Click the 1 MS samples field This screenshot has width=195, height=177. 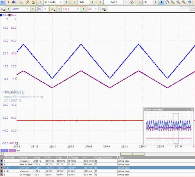[83, 2]
